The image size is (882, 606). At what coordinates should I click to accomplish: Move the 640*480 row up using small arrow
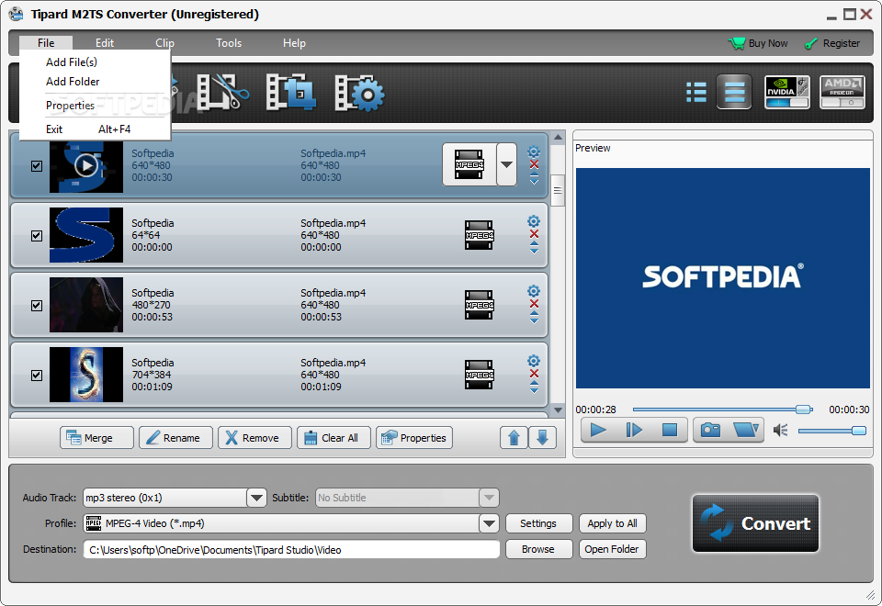click(x=535, y=174)
